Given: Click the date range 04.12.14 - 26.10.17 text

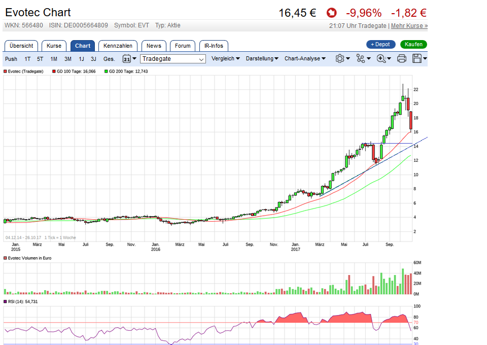Looking at the screenshot, I should [23, 237].
